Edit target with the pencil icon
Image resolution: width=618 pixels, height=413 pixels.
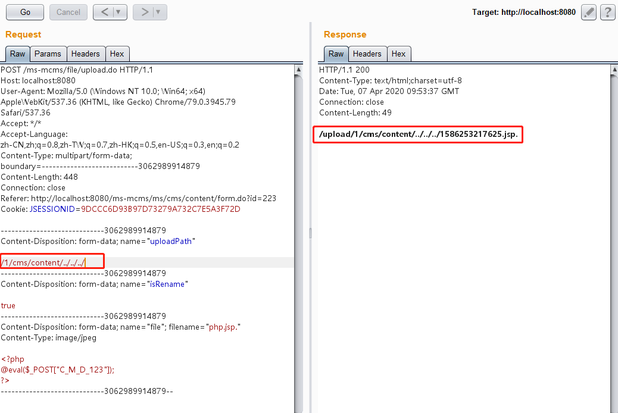tap(589, 12)
